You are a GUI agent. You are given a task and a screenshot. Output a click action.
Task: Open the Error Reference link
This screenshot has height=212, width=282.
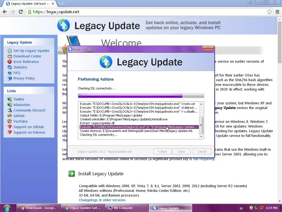point(26,62)
